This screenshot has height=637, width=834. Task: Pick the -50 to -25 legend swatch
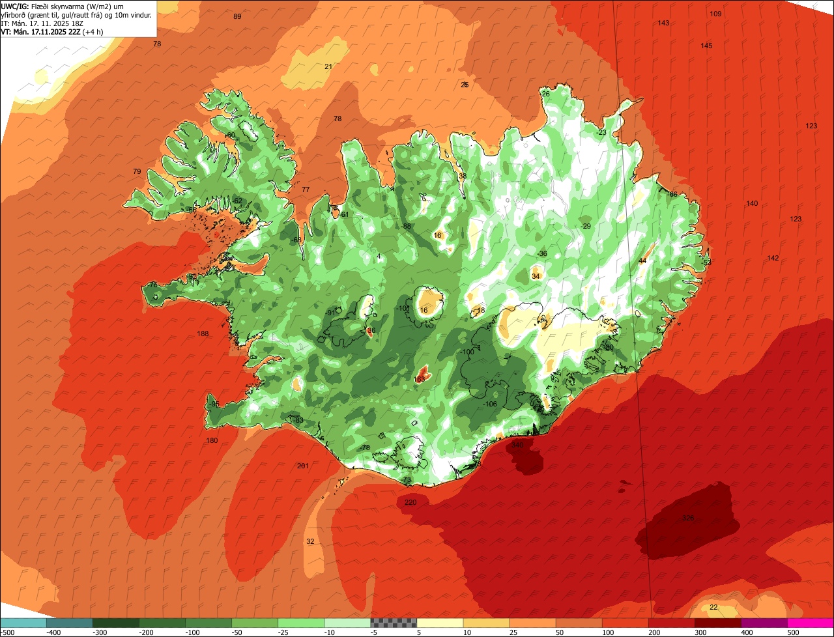pyautogui.click(x=255, y=623)
